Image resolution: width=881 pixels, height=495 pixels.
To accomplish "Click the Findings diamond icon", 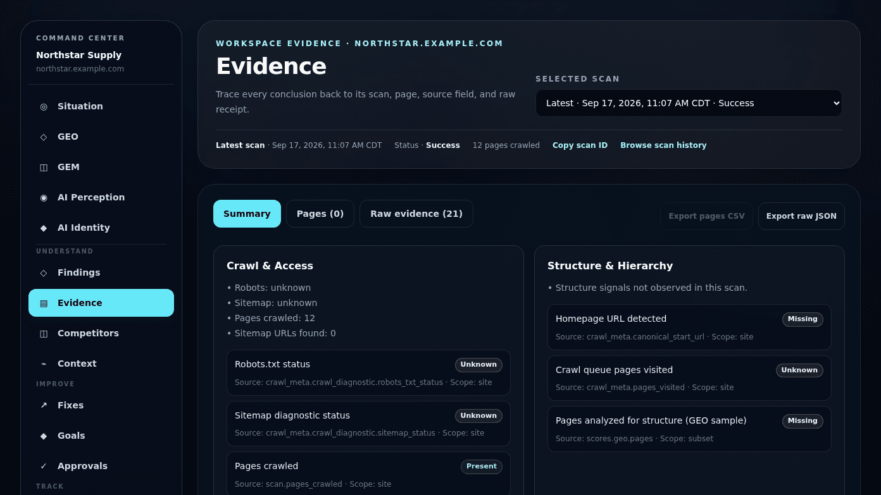I will [x=44, y=273].
